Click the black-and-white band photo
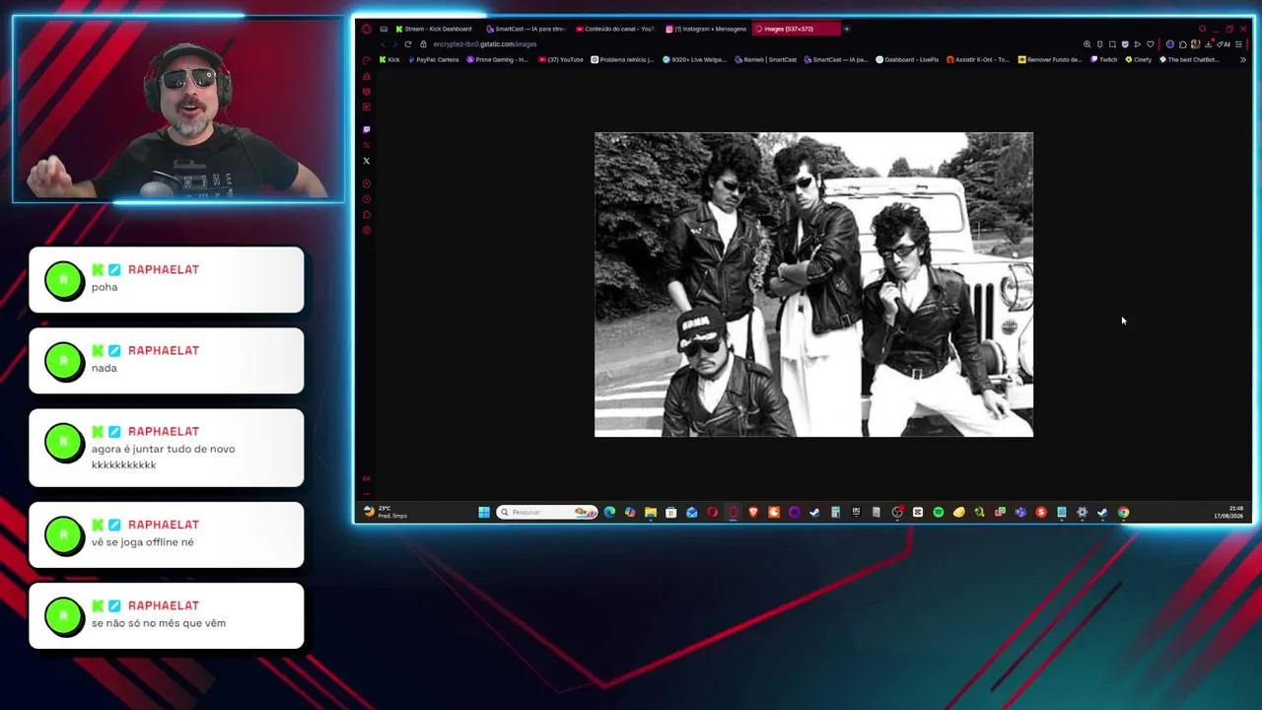Image resolution: width=1262 pixels, height=710 pixels. point(813,284)
